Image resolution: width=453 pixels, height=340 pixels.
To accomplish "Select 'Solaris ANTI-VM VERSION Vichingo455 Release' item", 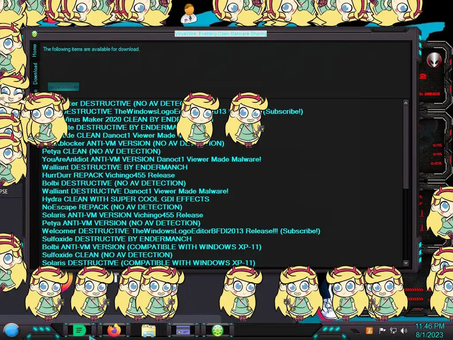I will coord(123,215).
